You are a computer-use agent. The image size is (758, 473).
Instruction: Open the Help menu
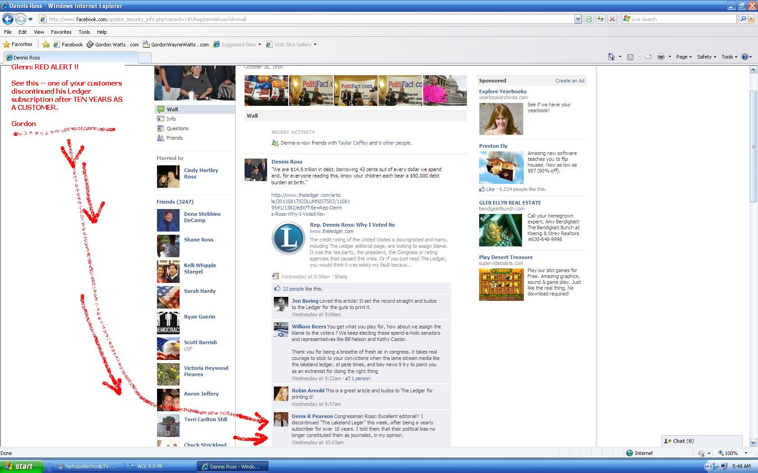click(x=102, y=32)
